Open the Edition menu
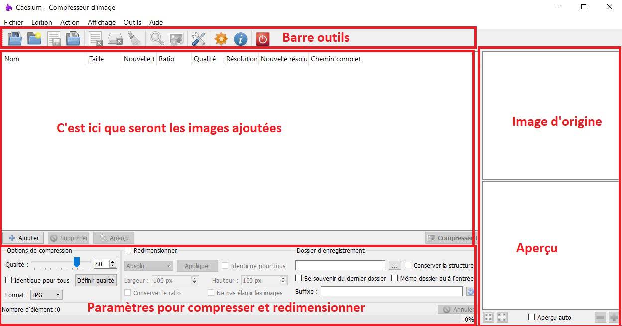This screenshot has height=326, width=622. tap(42, 22)
